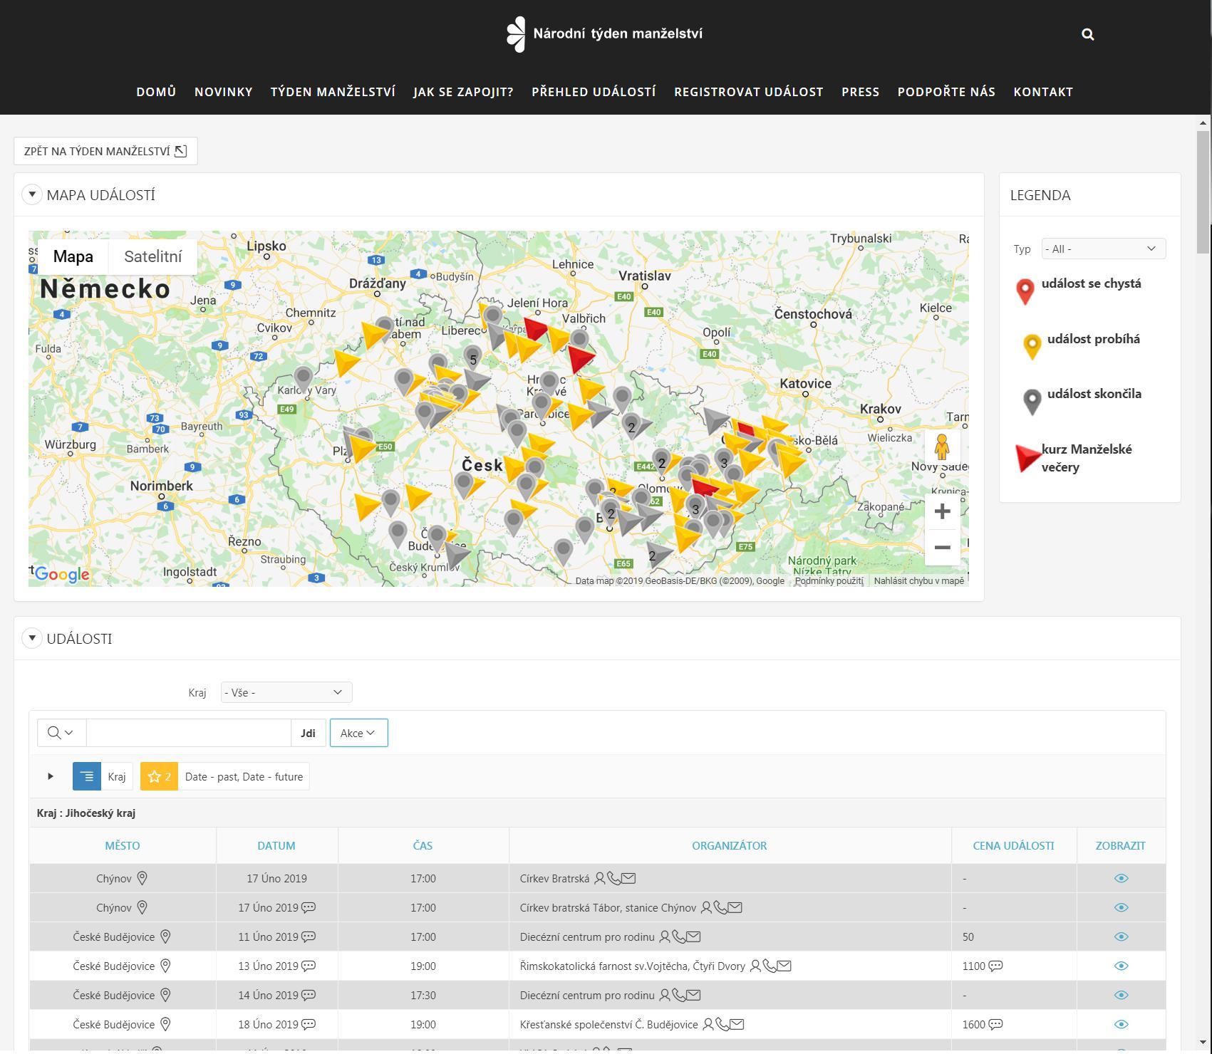Viewport: 1212px width, 1054px height.
Task: Click comment icon beside price 1100
Action: click(x=995, y=966)
